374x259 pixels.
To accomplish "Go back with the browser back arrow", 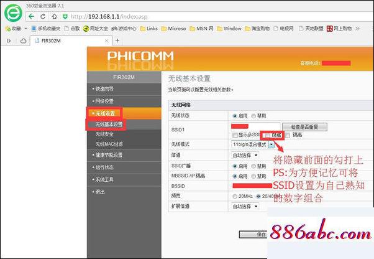I will [32, 16].
